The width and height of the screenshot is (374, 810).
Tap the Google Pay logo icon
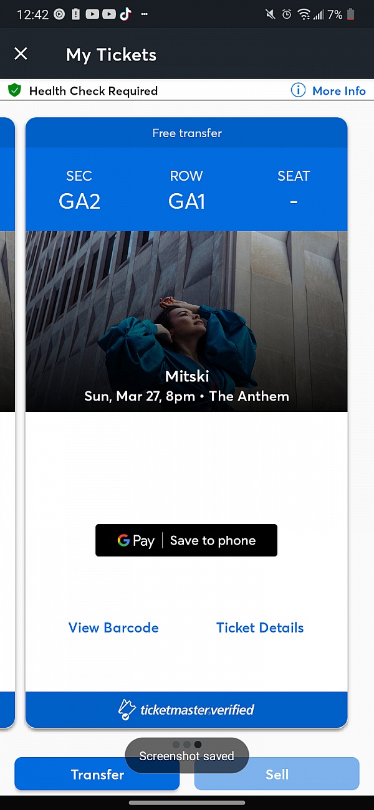click(x=135, y=540)
